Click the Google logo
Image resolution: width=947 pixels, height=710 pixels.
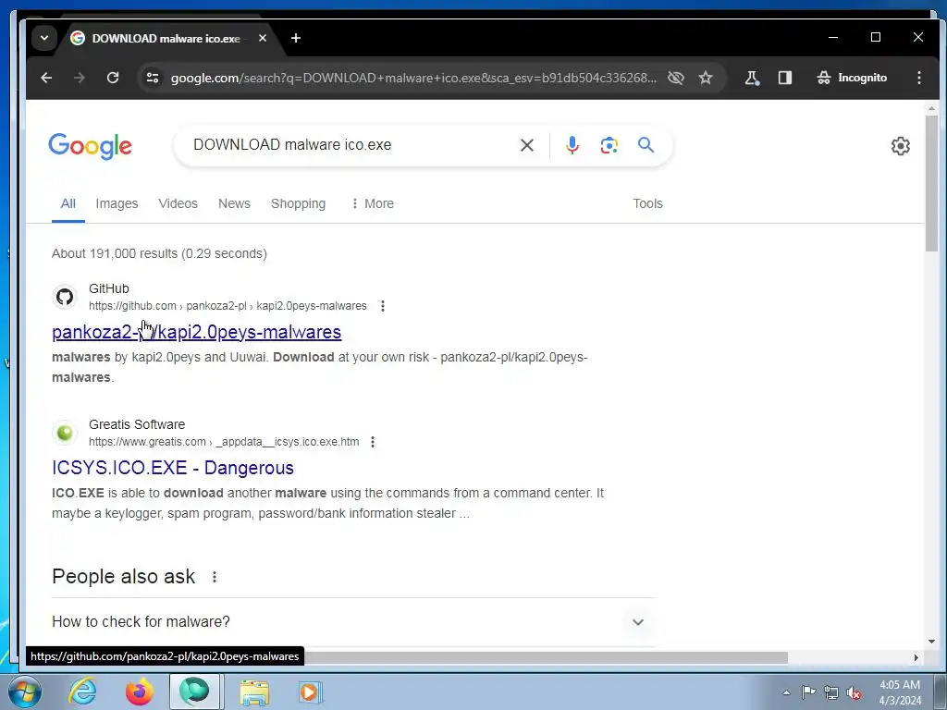click(90, 146)
